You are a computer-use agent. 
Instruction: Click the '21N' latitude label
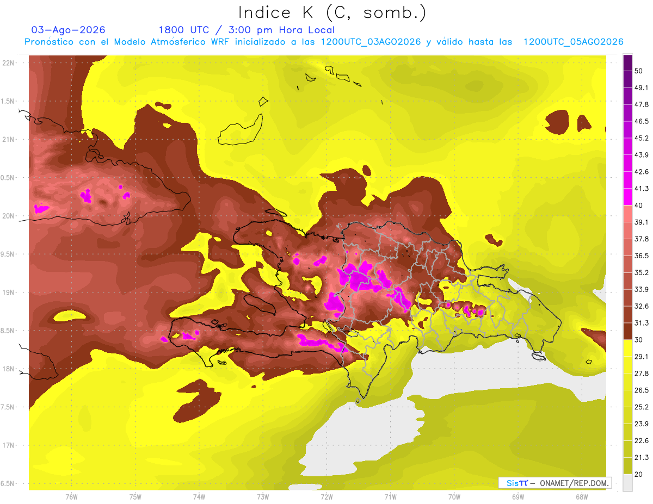click(x=8, y=139)
